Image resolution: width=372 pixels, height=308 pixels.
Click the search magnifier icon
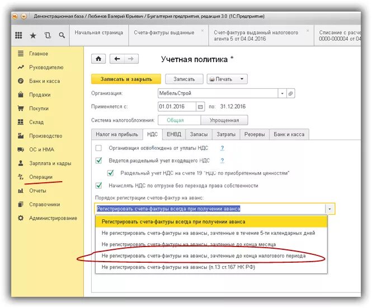[62, 35]
